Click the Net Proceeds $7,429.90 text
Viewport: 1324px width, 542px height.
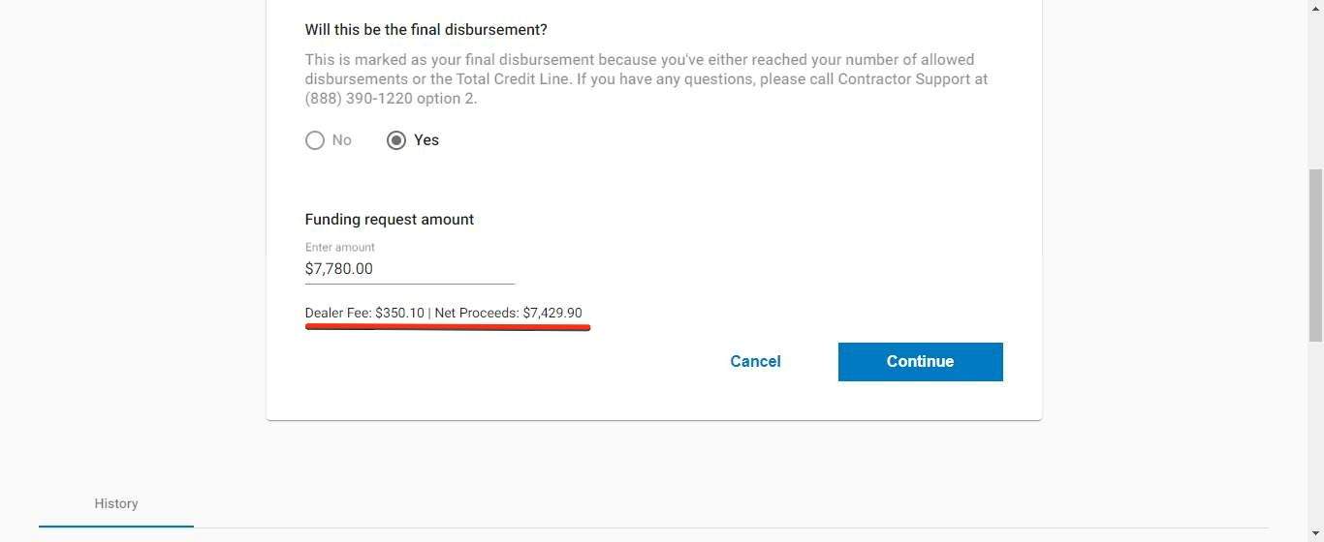509,313
